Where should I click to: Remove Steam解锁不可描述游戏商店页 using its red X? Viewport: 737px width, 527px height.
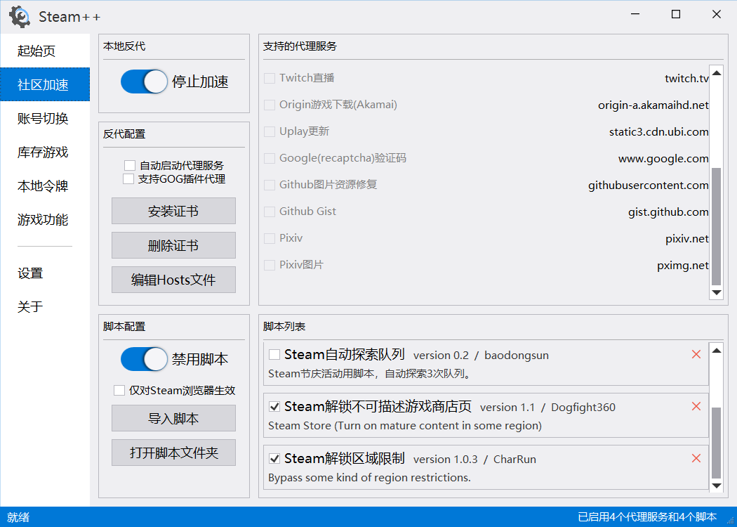click(696, 406)
